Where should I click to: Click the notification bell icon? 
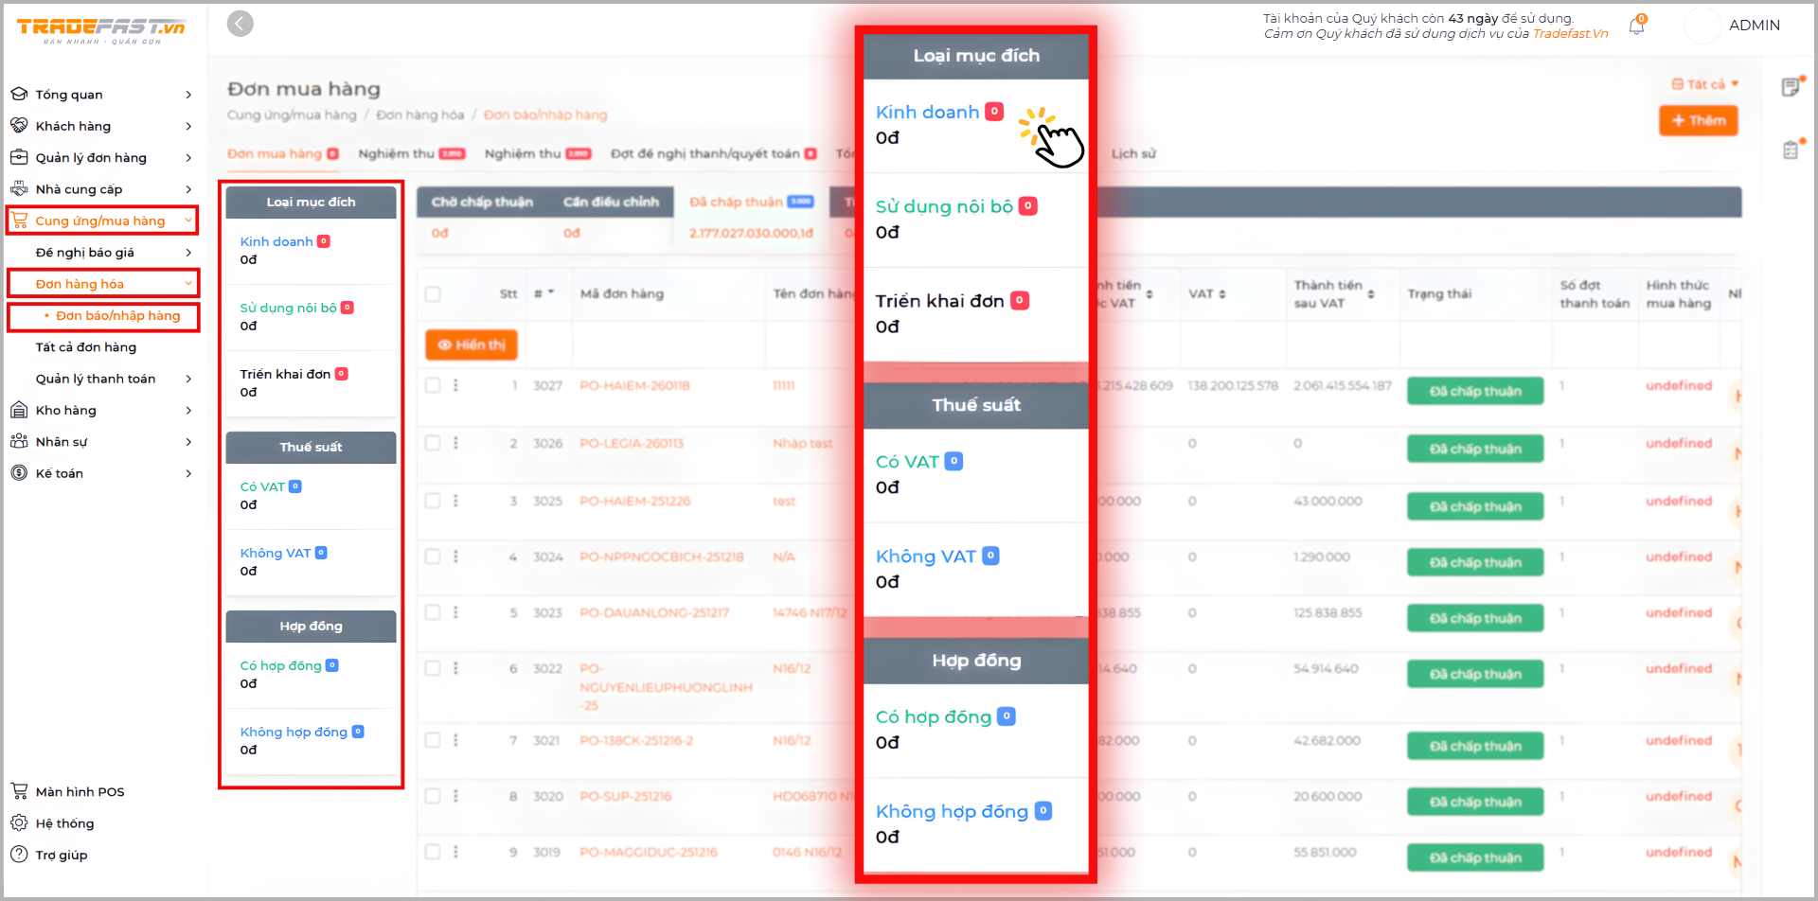pyautogui.click(x=1636, y=26)
